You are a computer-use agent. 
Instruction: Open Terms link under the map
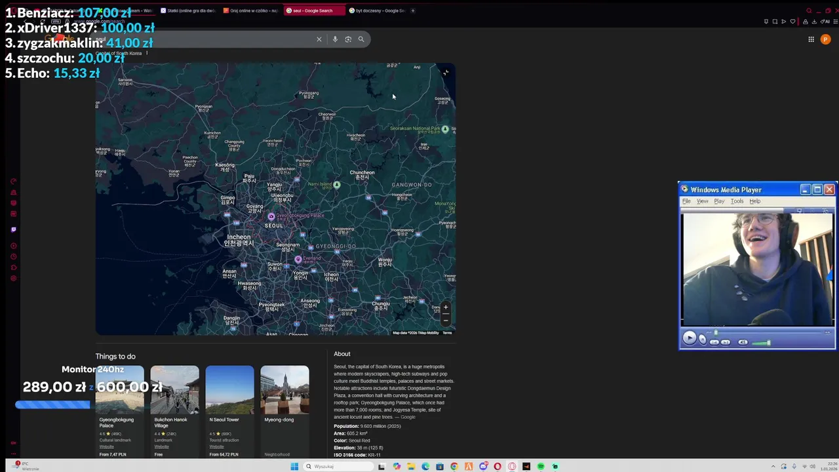click(x=447, y=333)
